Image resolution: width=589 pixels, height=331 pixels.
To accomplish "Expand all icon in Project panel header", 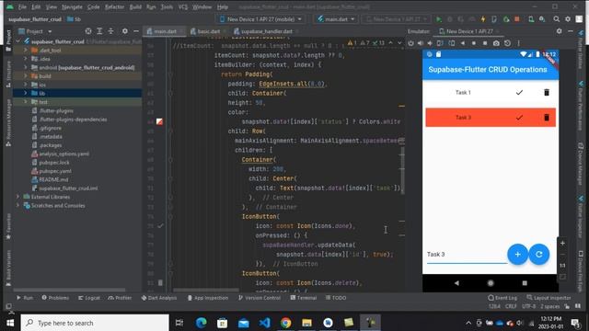I will (99, 31).
